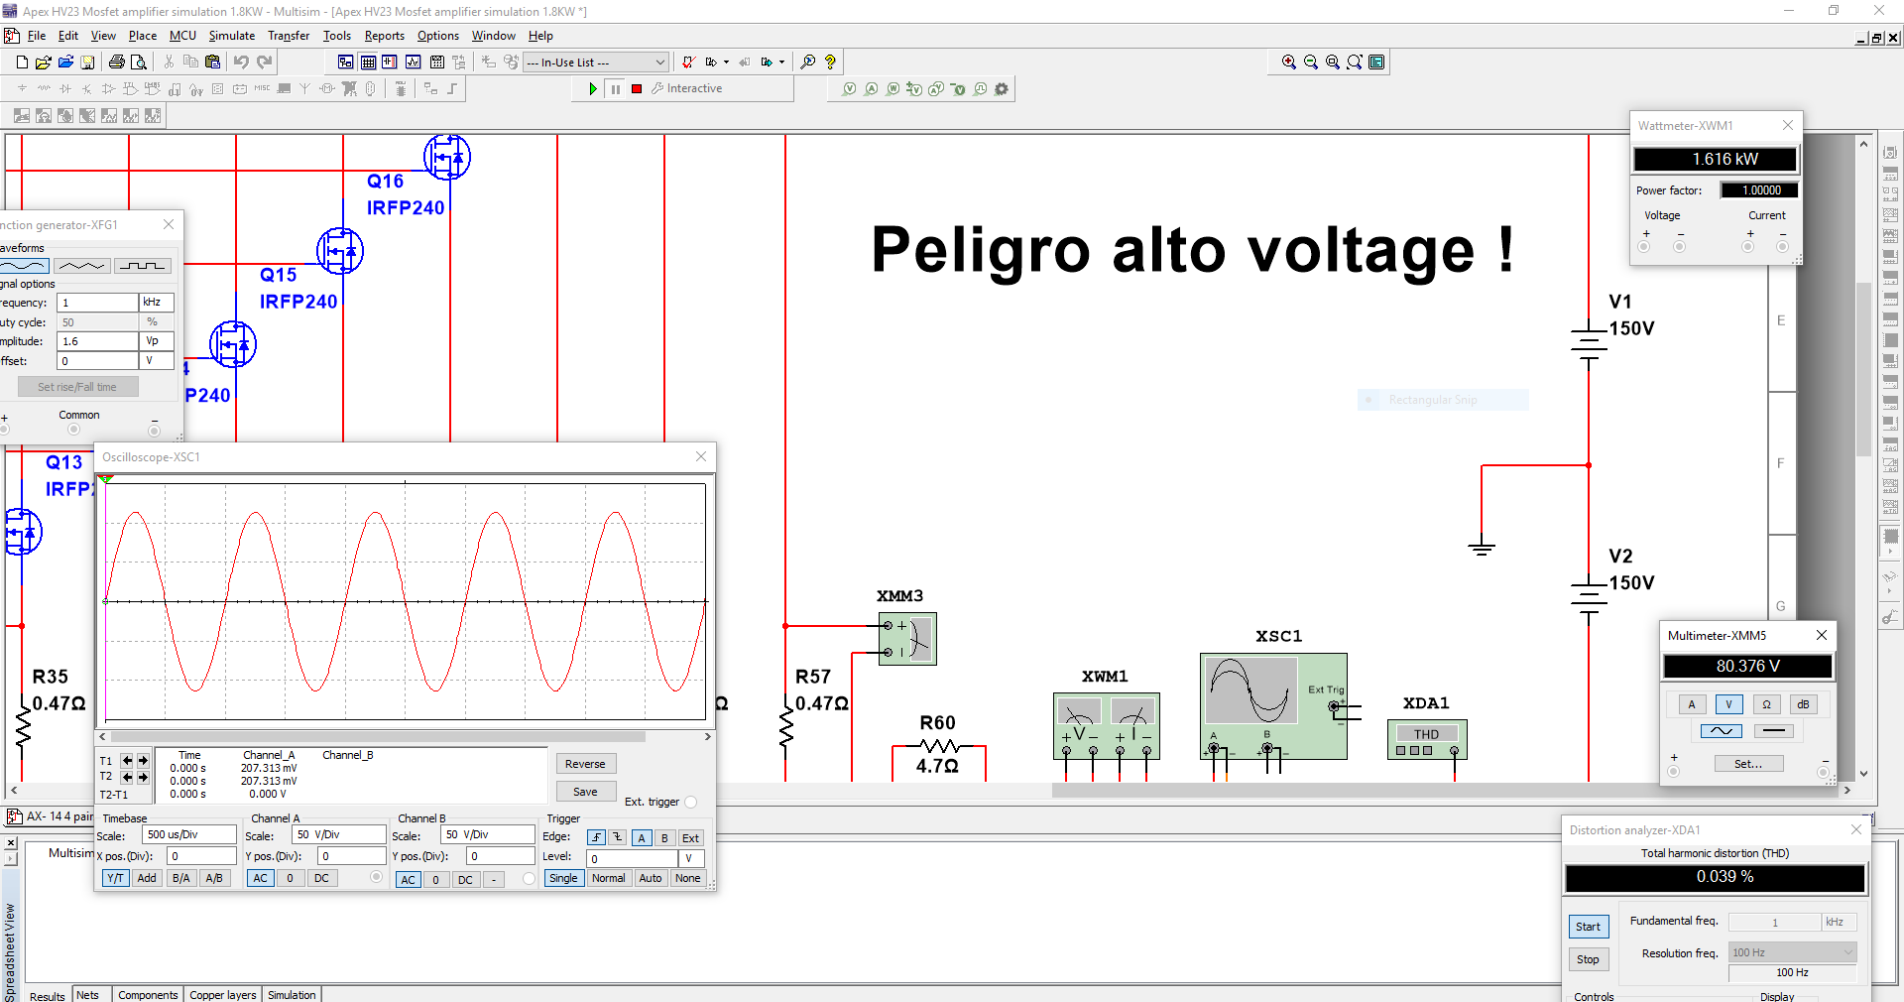
Task: Select sine waveform in function generator
Action: pos(24,266)
